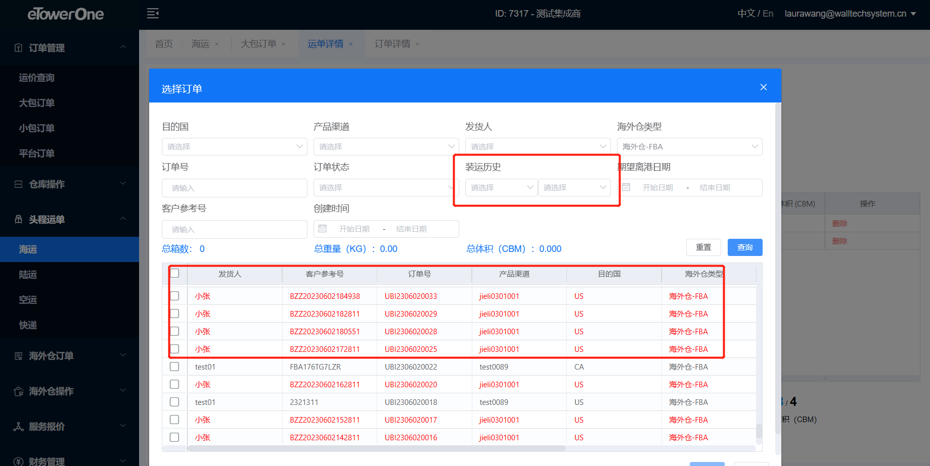
Task: Open the 发货人 dropdown
Action: coord(538,146)
